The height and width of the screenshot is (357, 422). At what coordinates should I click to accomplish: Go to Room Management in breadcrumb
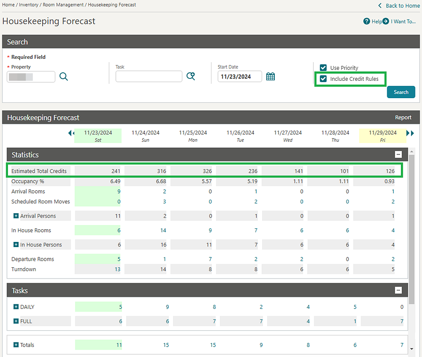[x=63, y=5]
